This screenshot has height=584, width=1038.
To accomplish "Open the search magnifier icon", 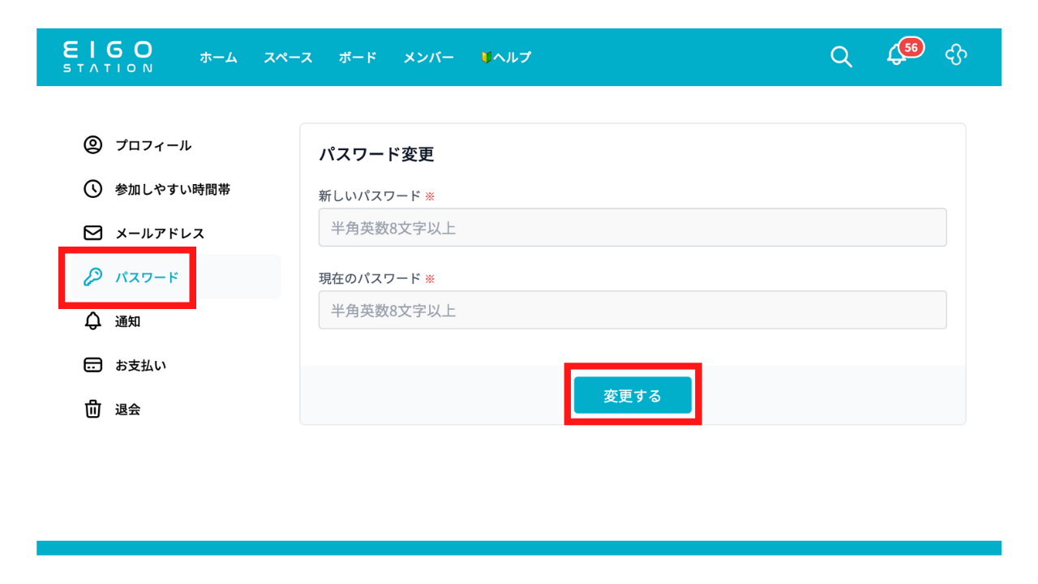I will pos(841,57).
